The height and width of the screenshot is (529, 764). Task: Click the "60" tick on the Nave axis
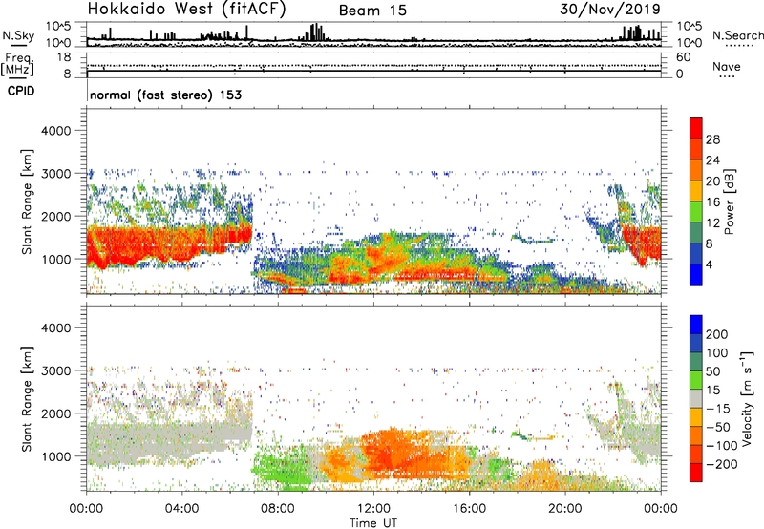(x=683, y=57)
